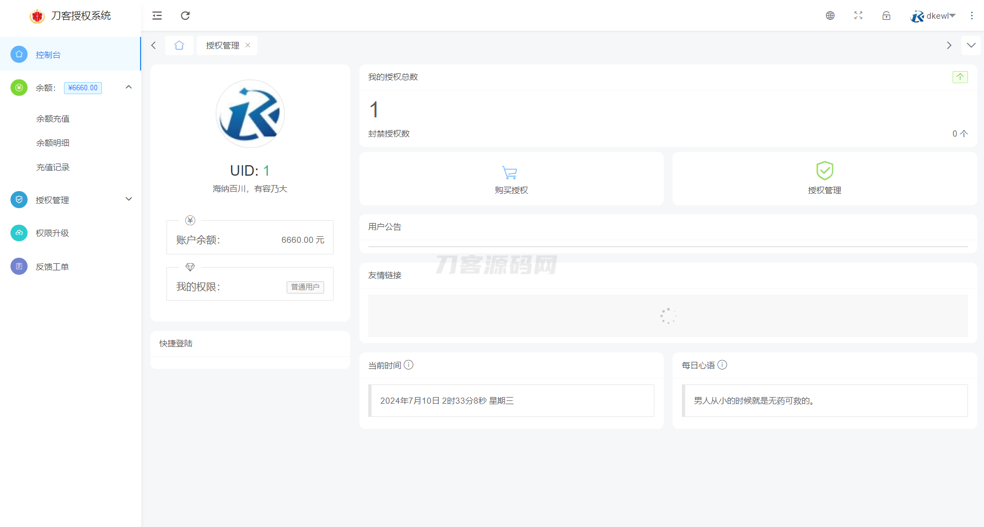Refresh the page with the reload icon

[x=185, y=15]
